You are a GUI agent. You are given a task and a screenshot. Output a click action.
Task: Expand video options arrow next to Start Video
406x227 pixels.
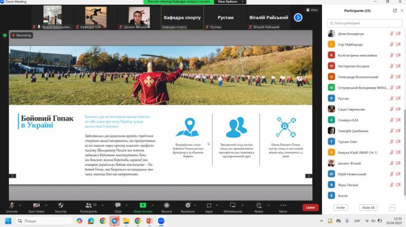[x=46, y=205]
